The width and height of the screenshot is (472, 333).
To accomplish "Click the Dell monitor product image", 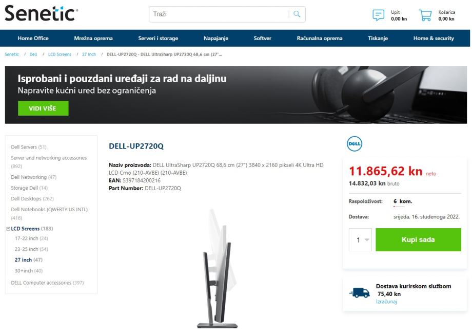I will (x=218, y=268).
